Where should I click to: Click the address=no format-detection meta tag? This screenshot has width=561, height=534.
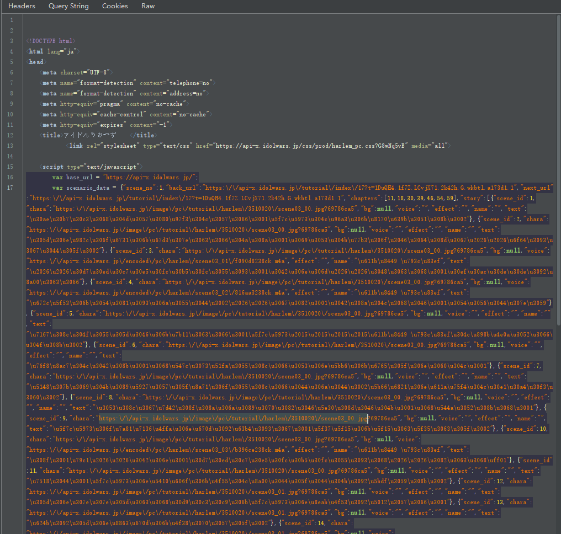(x=123, y=93)
